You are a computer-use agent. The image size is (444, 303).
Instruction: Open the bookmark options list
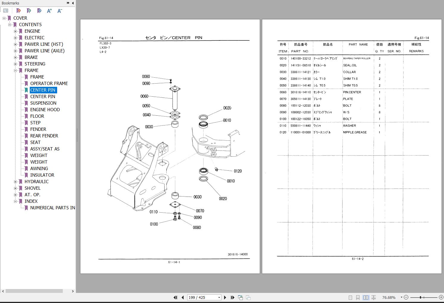[x=6, y=11]
